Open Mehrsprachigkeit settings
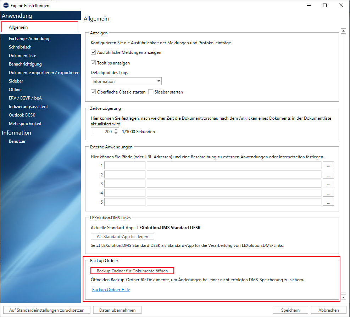This screenshot has height=317, width=350. pyautogui.click(x=25, y=124)
